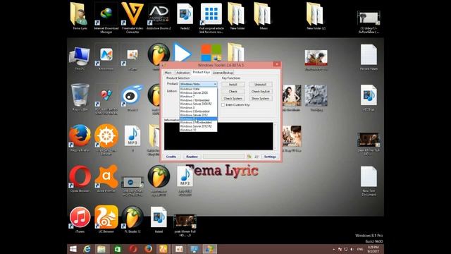This screenshot has height=254, width=451.
Task: Open the Readme button
Action: click(x=192, y=157)
